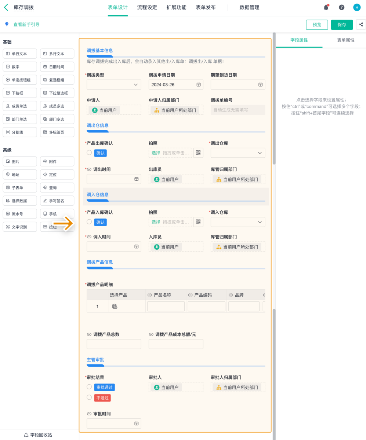
Task: Click the QR scan icon beside 拍照 field
Action: [x=198, y=153]
